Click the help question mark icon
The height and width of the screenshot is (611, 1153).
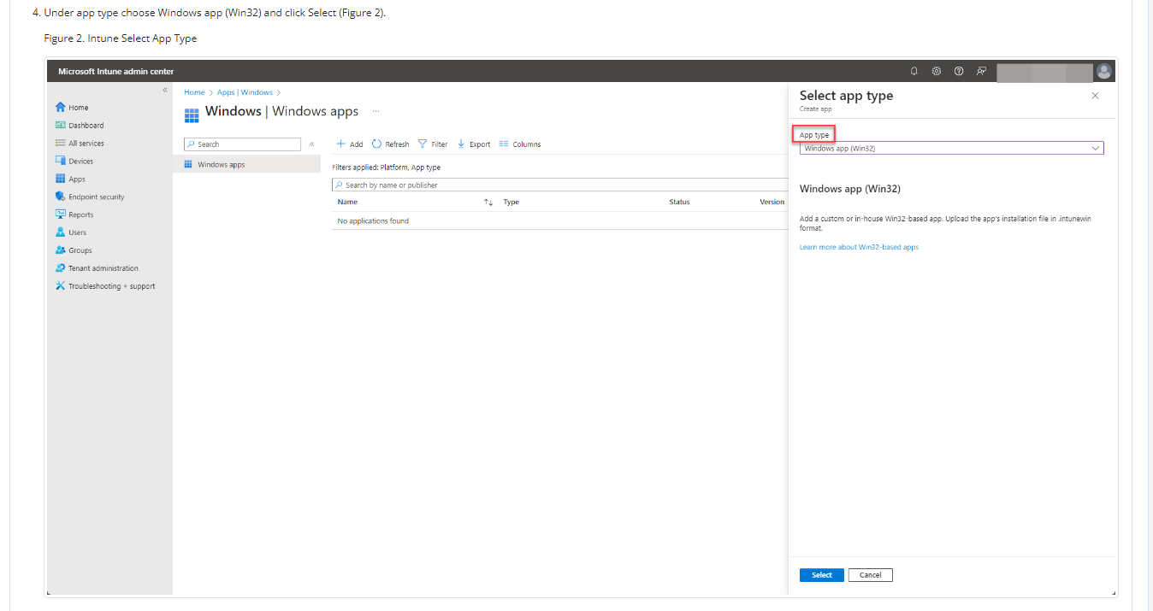click(x=959, y=71)
